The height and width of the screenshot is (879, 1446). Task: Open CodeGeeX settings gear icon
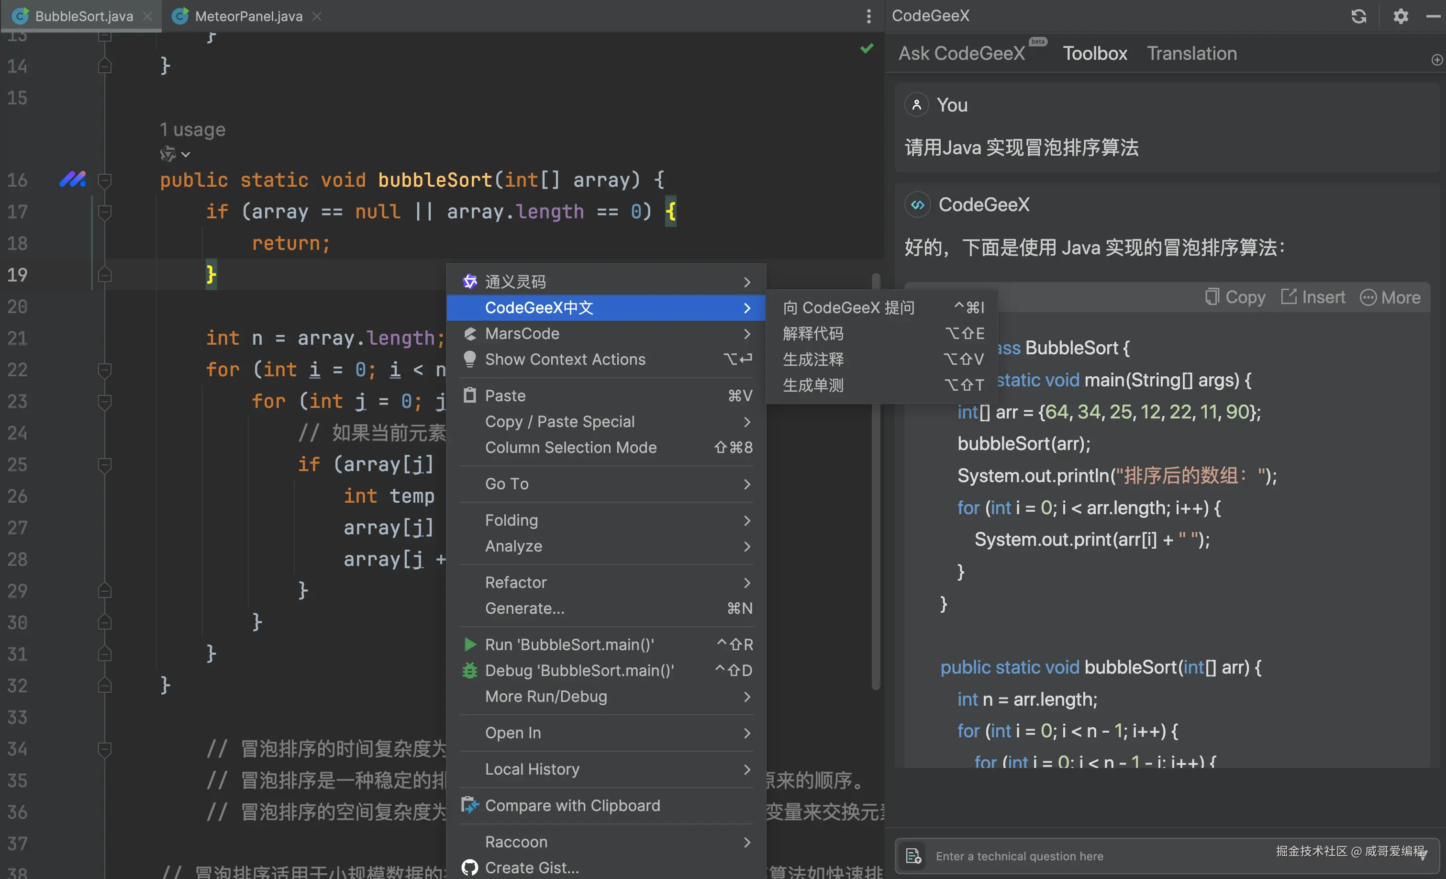pos(1401,16)
